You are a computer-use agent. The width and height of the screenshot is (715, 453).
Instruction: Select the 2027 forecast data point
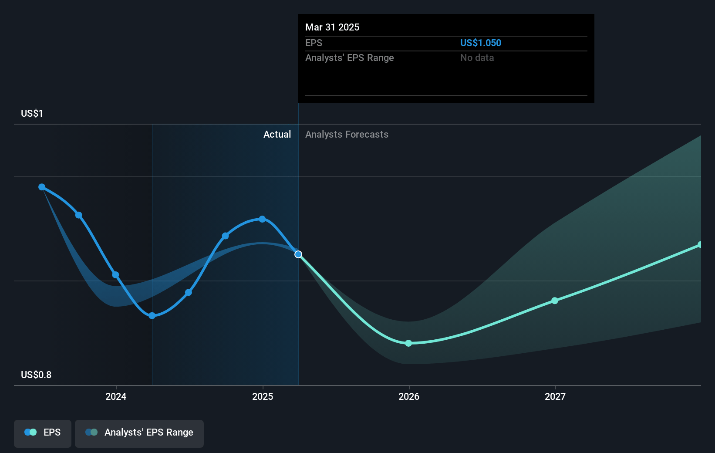[x=555, y=301]
